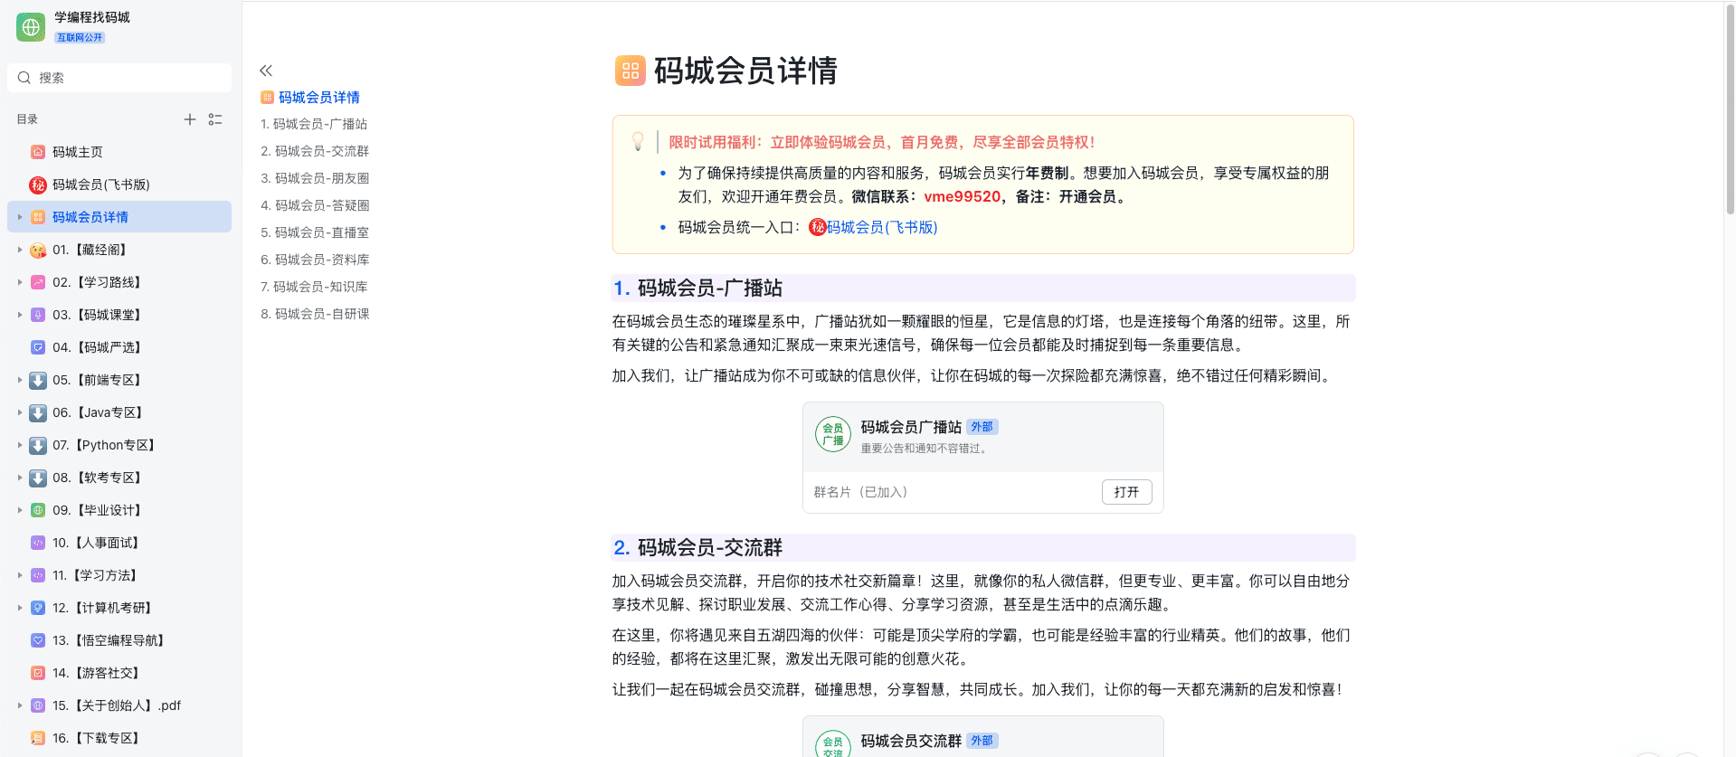
Task: Expand the 12.【计算机考研】 tree arrow
Action: point(20,608)
